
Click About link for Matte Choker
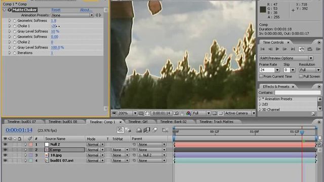tap(86, 10)
